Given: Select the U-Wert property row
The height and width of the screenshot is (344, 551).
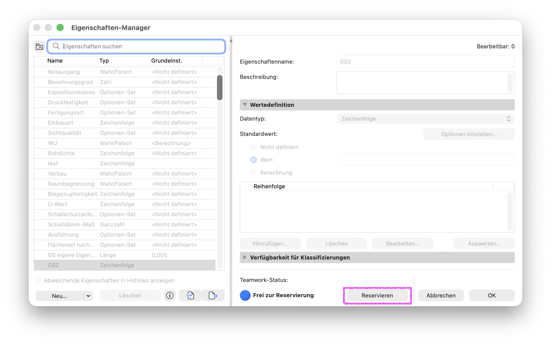Looking at the screenshot, I should [x=125, y=204].
